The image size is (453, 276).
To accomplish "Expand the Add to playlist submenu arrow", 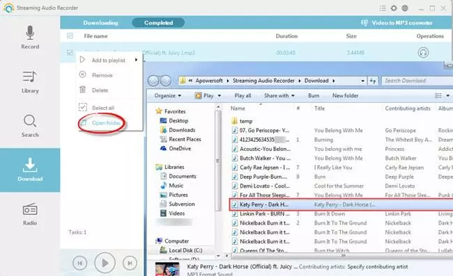I will click(x=136, y=60).
